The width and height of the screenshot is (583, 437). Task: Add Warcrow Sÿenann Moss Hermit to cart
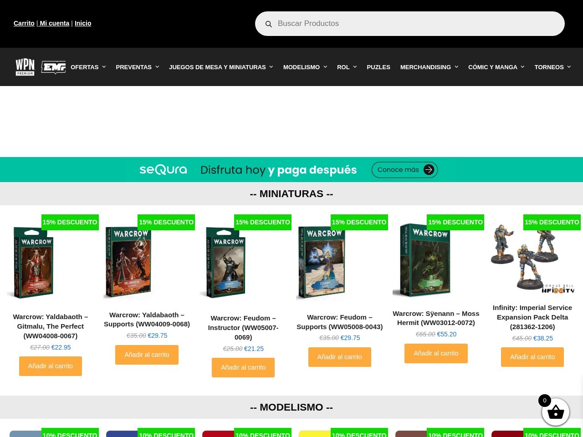click(436, 353)
